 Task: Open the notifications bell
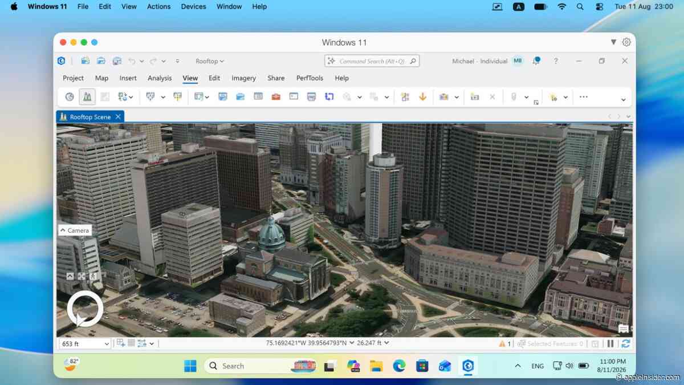(536, 61)
